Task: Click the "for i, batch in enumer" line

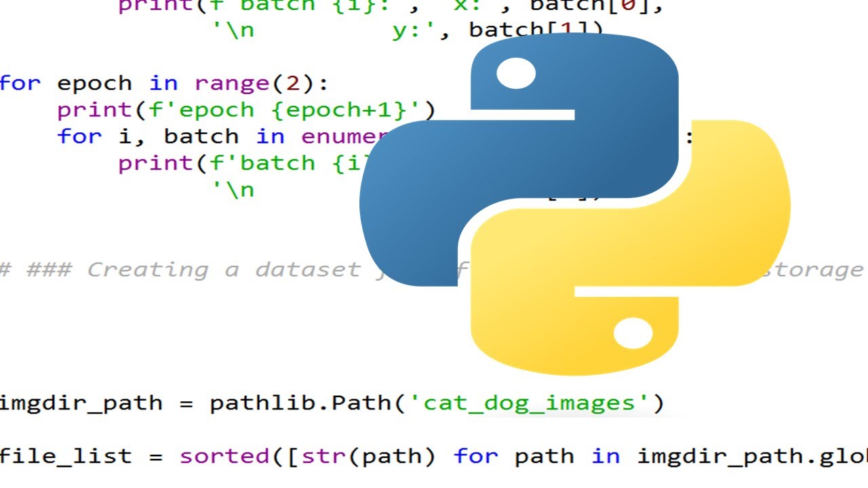Action: pos(222,136)
